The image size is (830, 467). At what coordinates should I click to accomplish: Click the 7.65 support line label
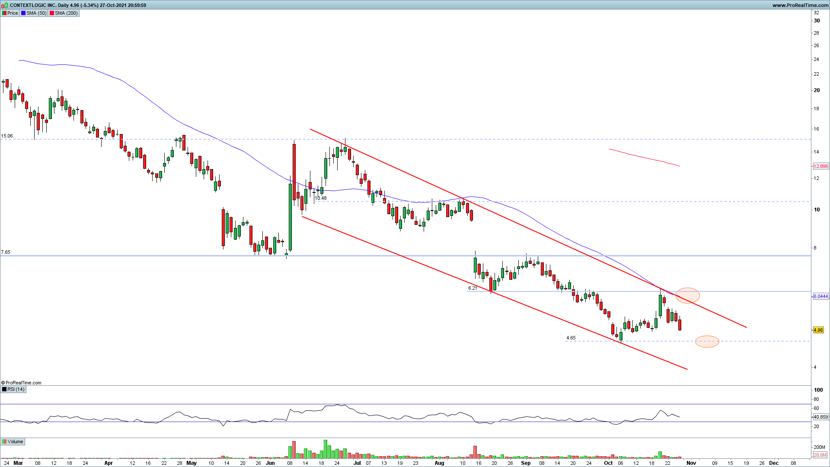pos(6,252)
